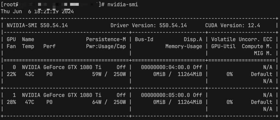Click GPU 1's Default compute mode

[262, 102]
